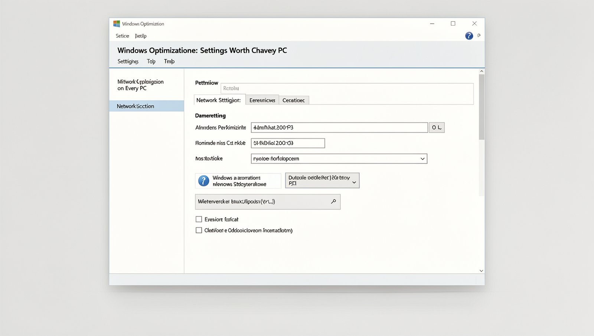
Task: Enable the Eyeviore fcofcat checkbox
Action: [199, 219]
